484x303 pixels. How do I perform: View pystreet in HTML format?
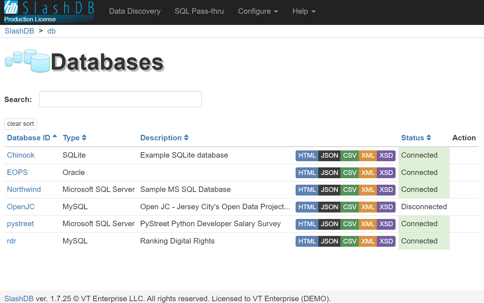coord(307,224)
